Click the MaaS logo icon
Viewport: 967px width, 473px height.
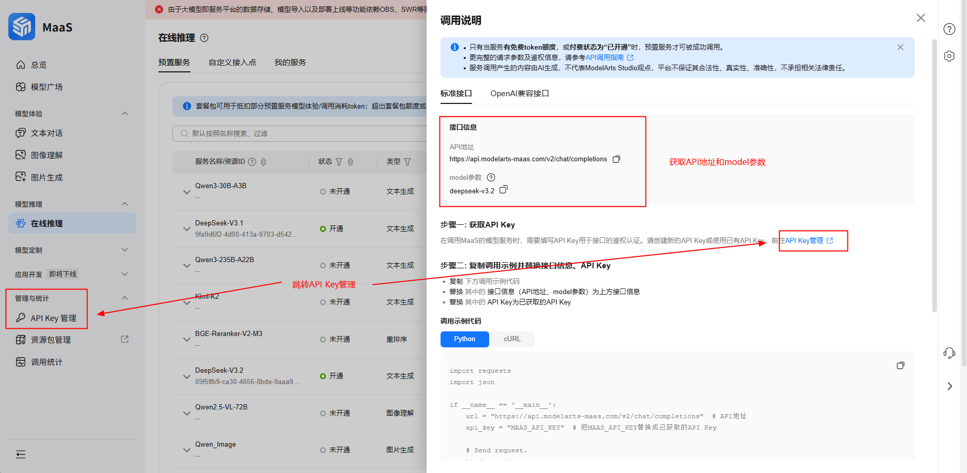coord(22,26)
